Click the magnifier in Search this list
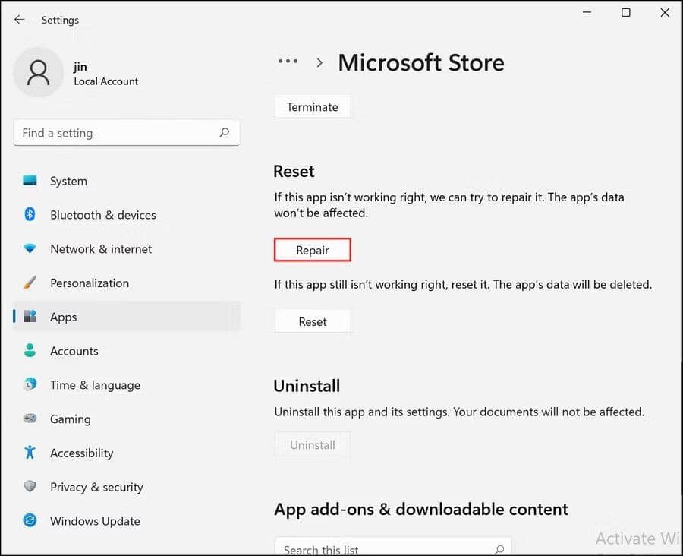Viewport: 683px width, 556px height. pyautogui.click(x=500, y=549)
